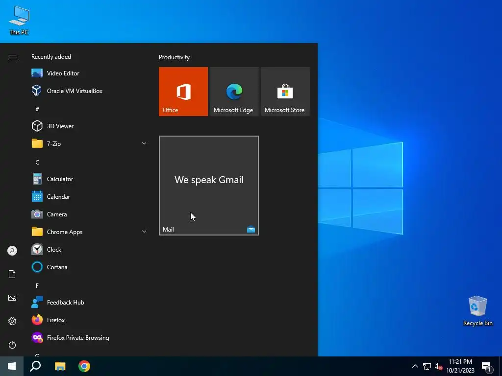
Task: Expand the Chrome Apps folder
Action: (89, 232)
